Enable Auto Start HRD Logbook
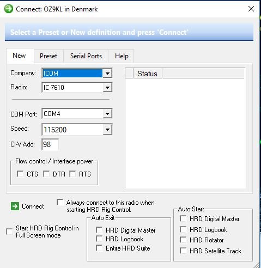This screenshot has height=268, width=261. pyautogui.click(x=183, y=229)
